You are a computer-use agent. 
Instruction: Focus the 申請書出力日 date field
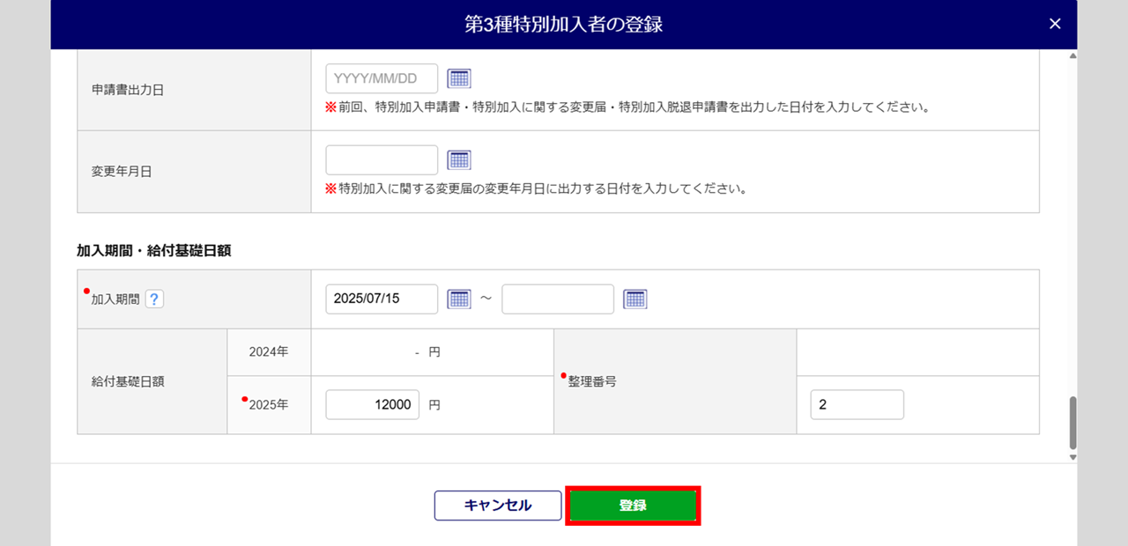[x=382, y=78]
